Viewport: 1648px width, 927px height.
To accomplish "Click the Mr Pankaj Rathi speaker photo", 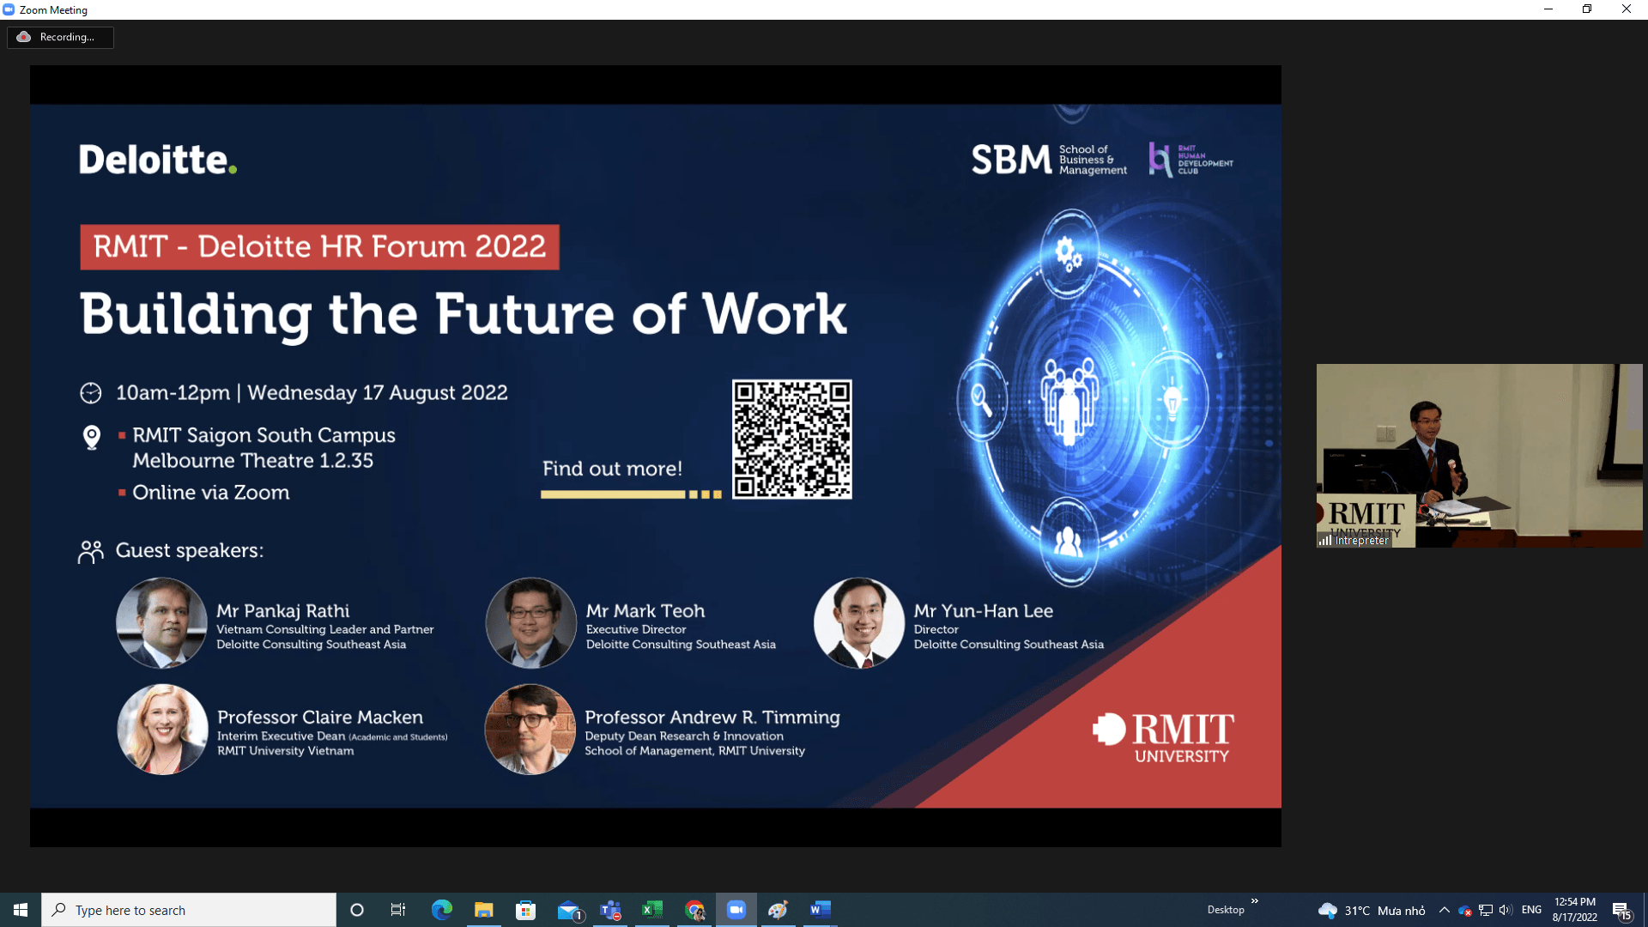I will [x=161, y=623].
